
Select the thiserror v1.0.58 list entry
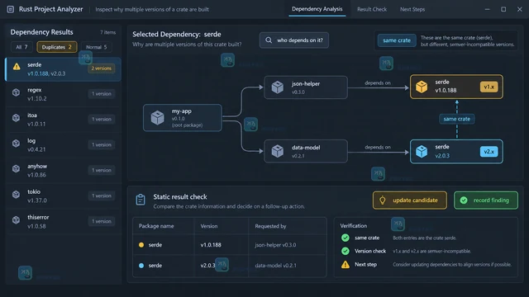click(x=63, y=222)
